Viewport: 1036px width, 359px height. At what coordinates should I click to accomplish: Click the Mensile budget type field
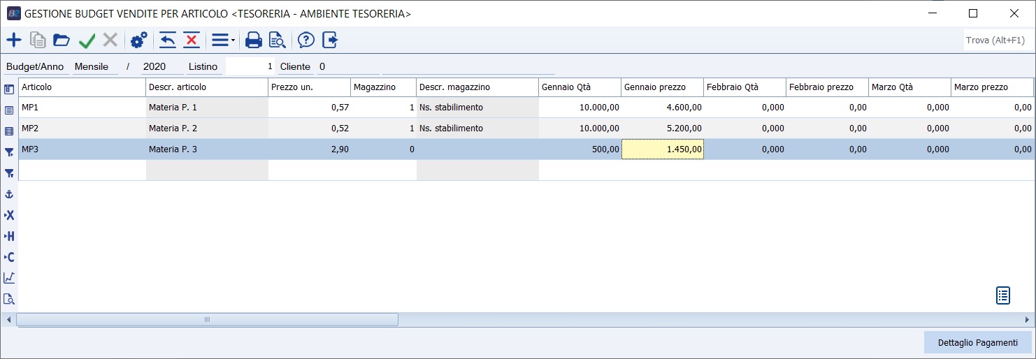pos(96,67)
